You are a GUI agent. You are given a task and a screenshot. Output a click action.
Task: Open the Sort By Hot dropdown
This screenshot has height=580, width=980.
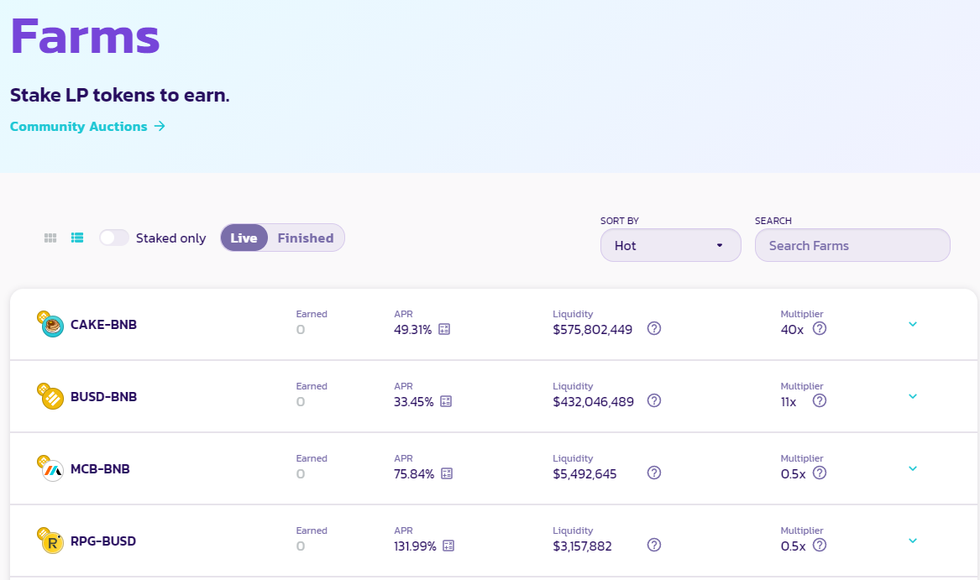click(x=671, y=246)
